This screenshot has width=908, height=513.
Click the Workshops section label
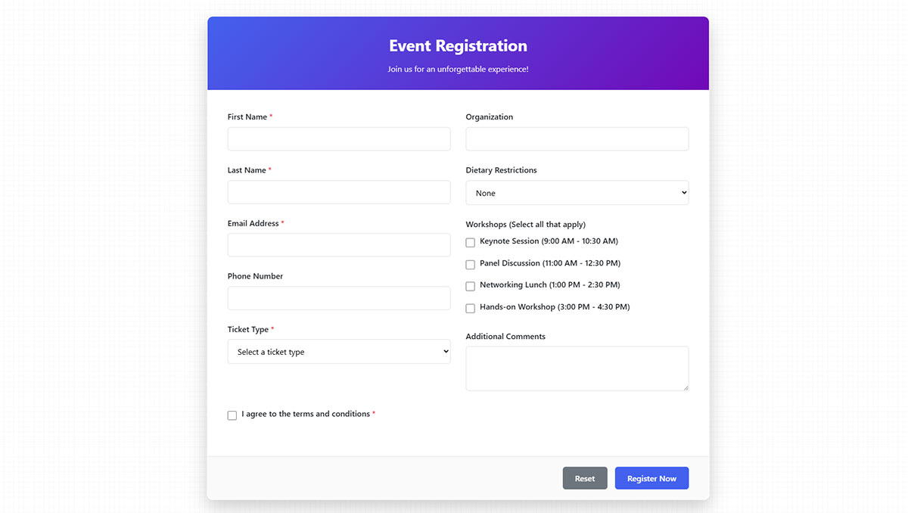[x=524, y=224]
